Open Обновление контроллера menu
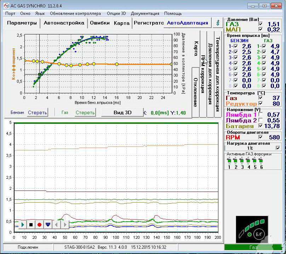The width and height of the screenshot is (286, 254). tap(75, 13)
